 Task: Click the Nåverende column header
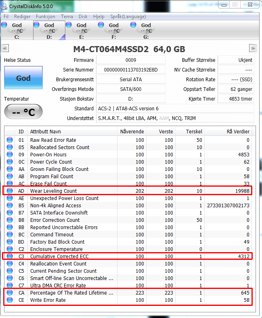point(132,132)
